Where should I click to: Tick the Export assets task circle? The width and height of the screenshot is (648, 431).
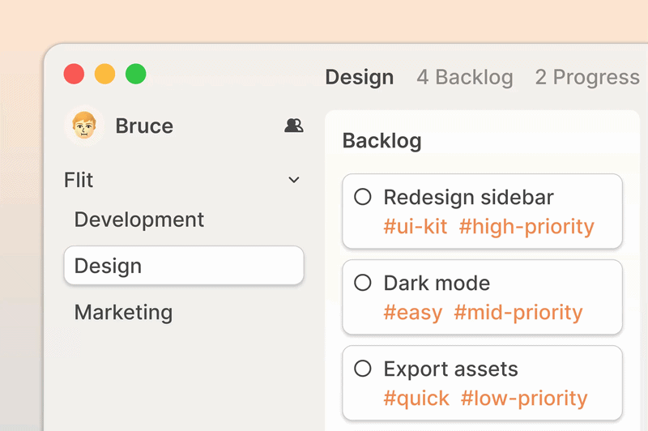pos(362,368)
